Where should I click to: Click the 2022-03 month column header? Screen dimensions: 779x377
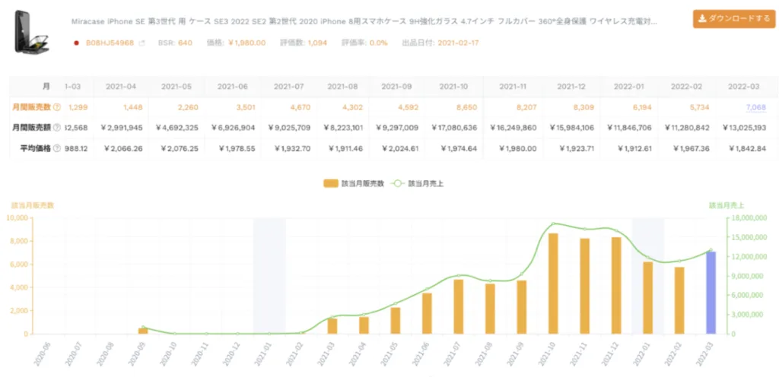click(744, 87)
